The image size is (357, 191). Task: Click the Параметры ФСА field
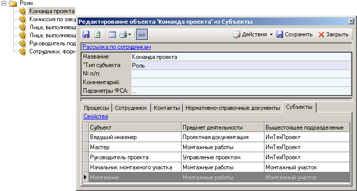pos(241,91)
